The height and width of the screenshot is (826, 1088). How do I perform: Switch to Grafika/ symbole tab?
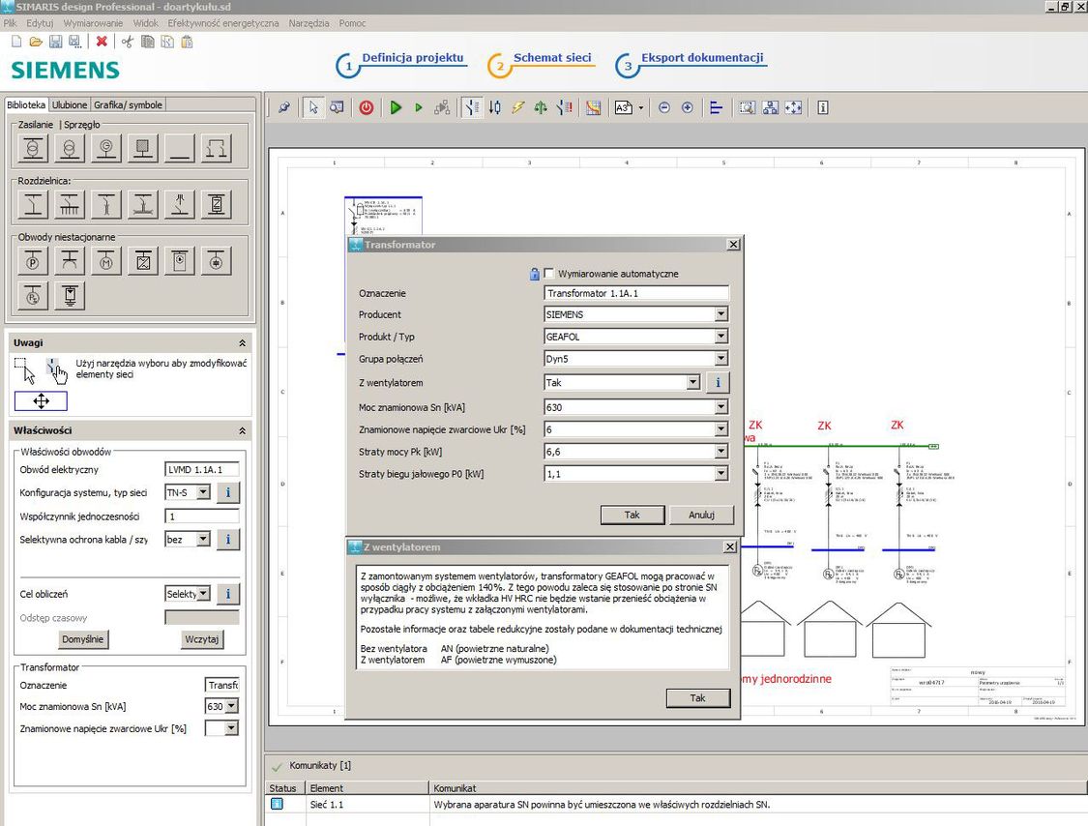point(128,104)
